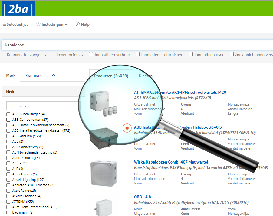Check the Toon alleen used option

191,55
